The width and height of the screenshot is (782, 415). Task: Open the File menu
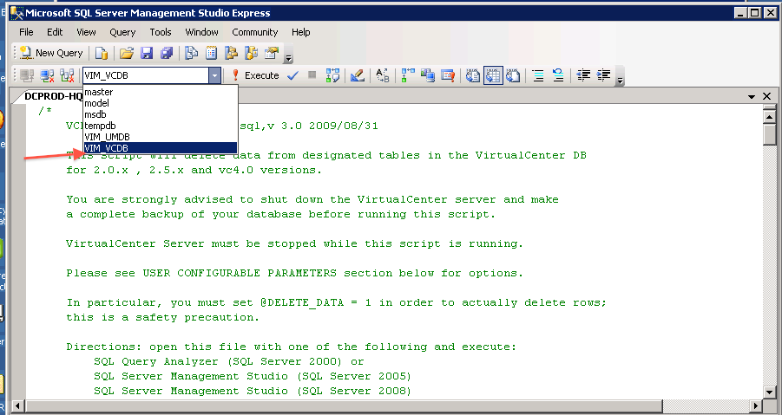point(26,32)
